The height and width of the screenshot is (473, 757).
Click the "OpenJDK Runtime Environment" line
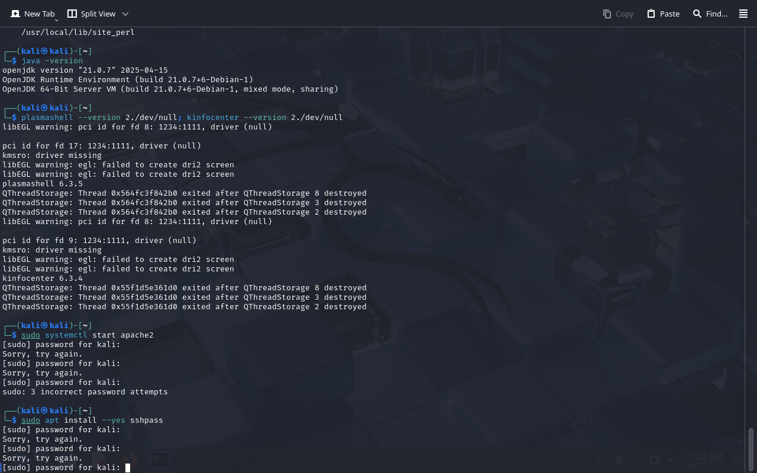pos(128,80)
